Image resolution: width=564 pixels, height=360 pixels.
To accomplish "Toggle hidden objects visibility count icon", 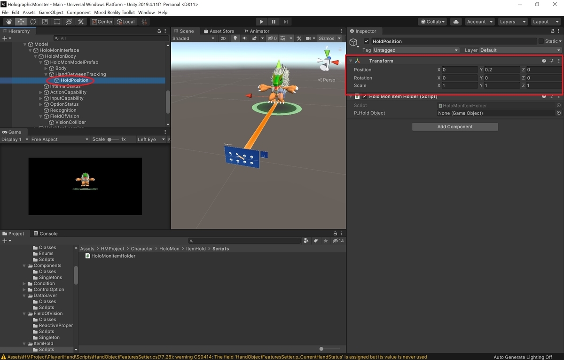I will [x=272, y=39].
